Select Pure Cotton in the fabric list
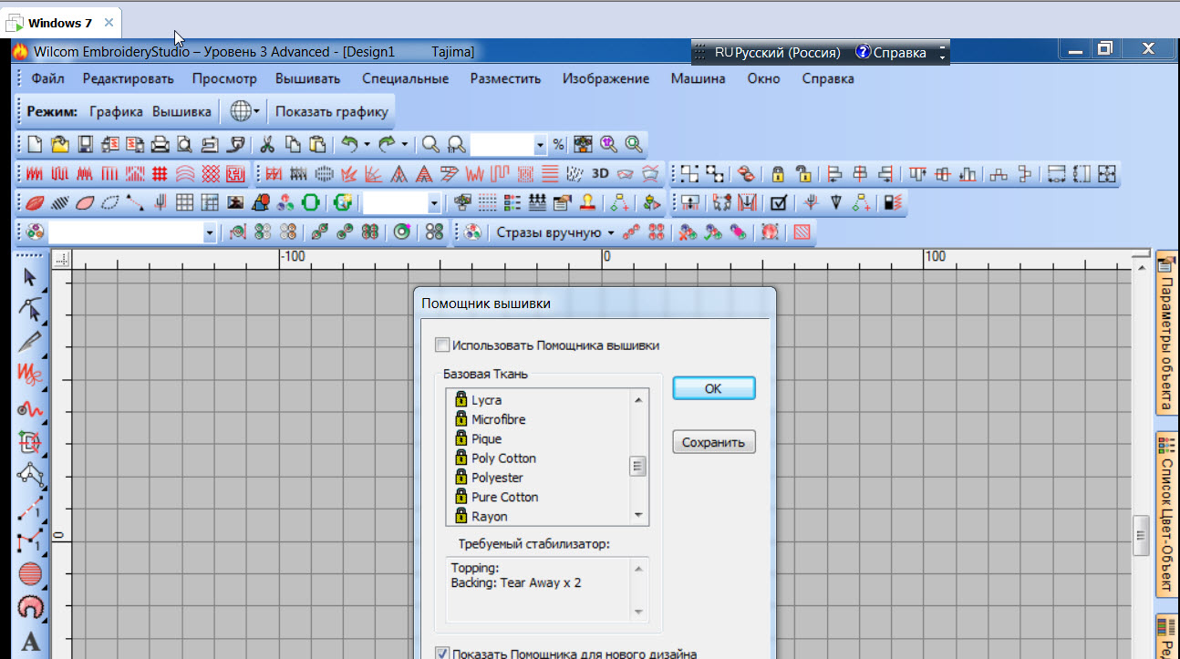Viewport: 1180px width, 659px height. (504, 497)
